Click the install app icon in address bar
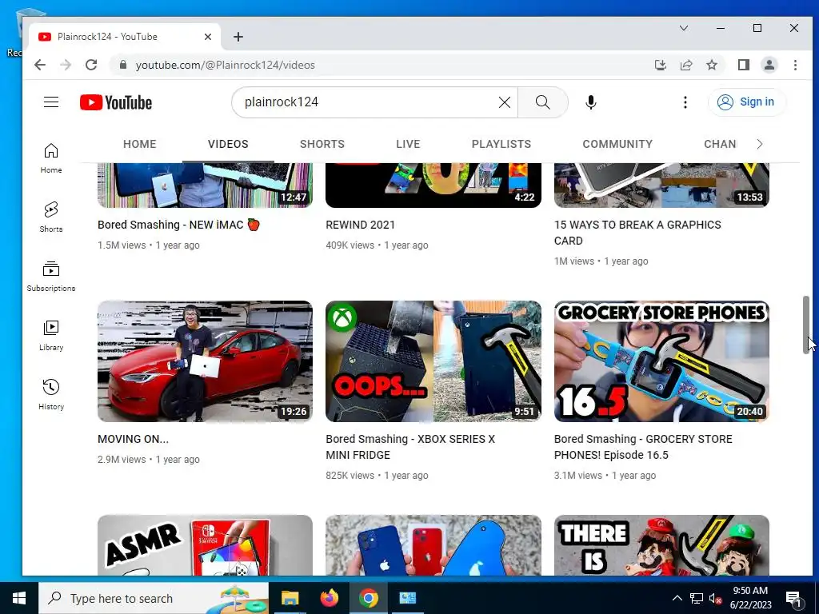This screenshot has height=614, width=819. pyautogui.click(x=660, y=65)
